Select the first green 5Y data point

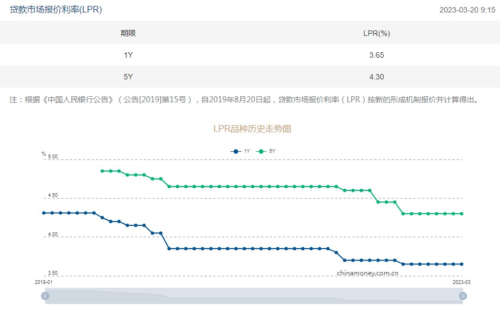[102, 171]
